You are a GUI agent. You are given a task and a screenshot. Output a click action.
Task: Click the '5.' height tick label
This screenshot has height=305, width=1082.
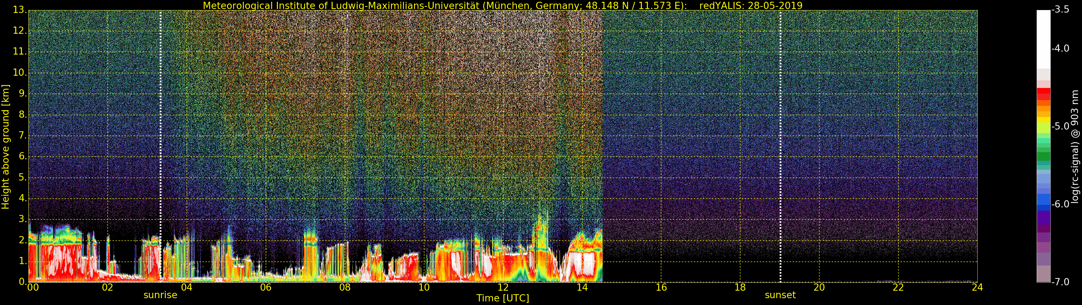coord(22,177)
